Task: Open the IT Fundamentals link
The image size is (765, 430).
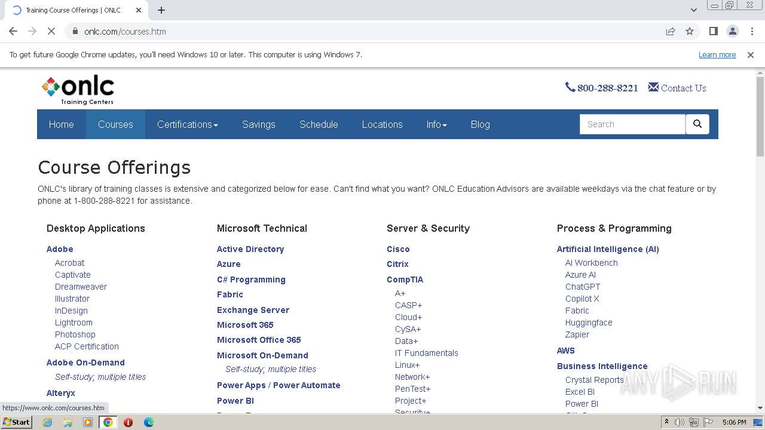Action: coord(427,353)
